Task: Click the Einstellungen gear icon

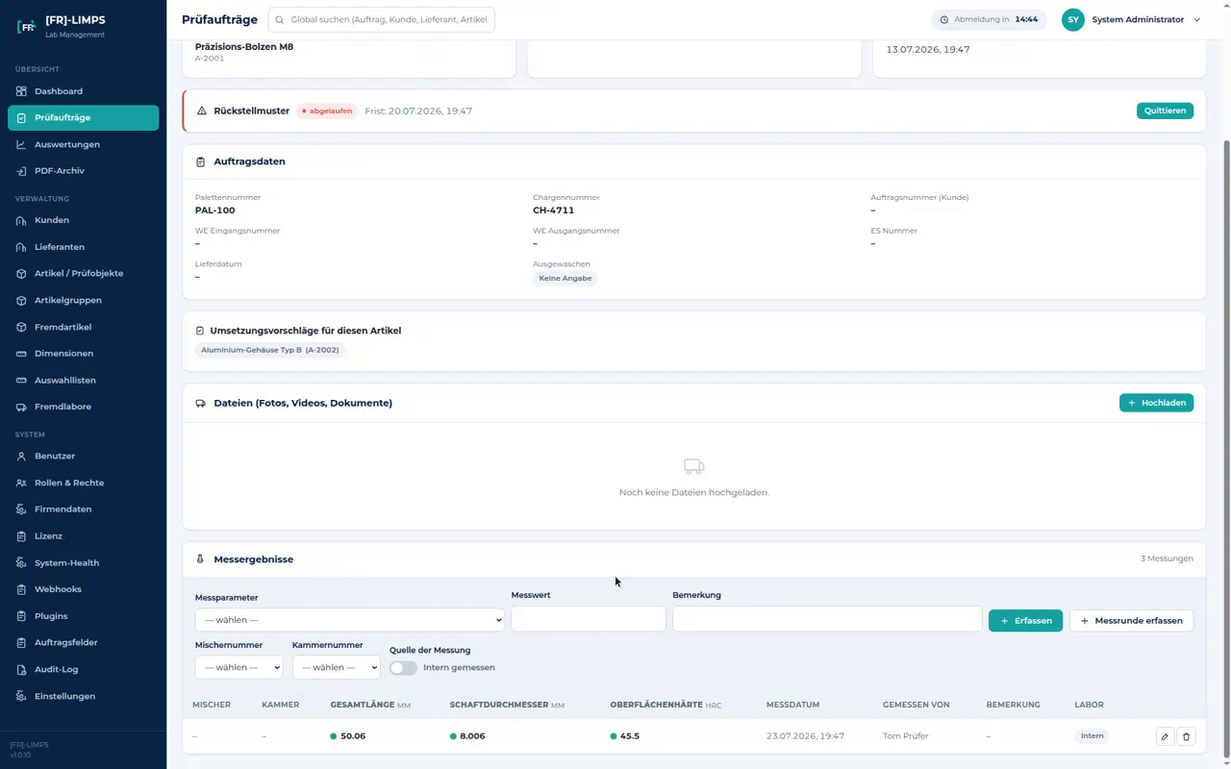Action: click(21, 696)
